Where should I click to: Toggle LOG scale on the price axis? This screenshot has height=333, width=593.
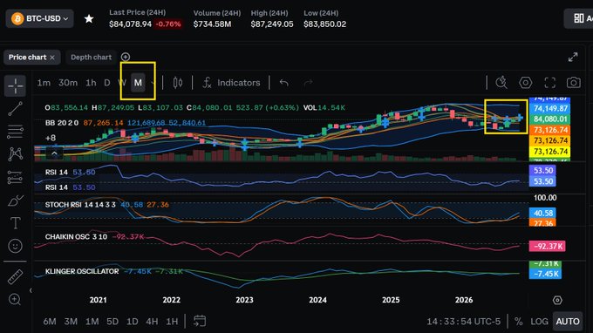[539, 322]
